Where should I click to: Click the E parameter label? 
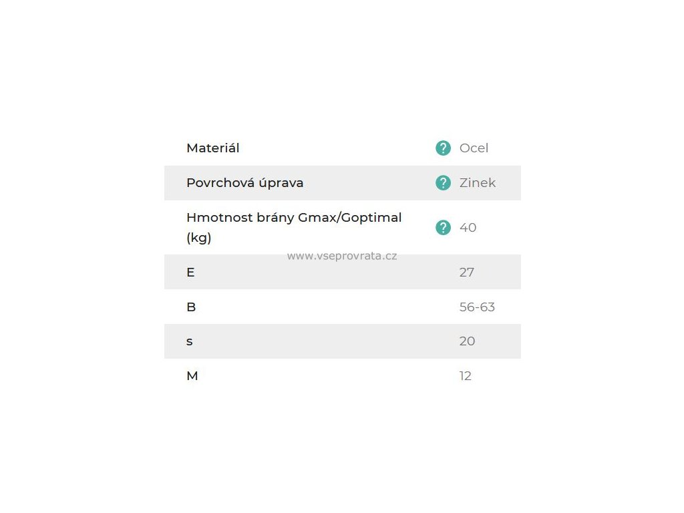click(x=190, y=273)
